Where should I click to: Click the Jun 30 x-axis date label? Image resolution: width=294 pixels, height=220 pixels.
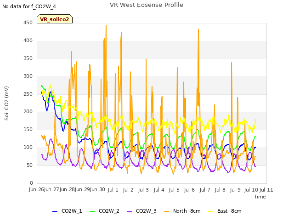97,190
